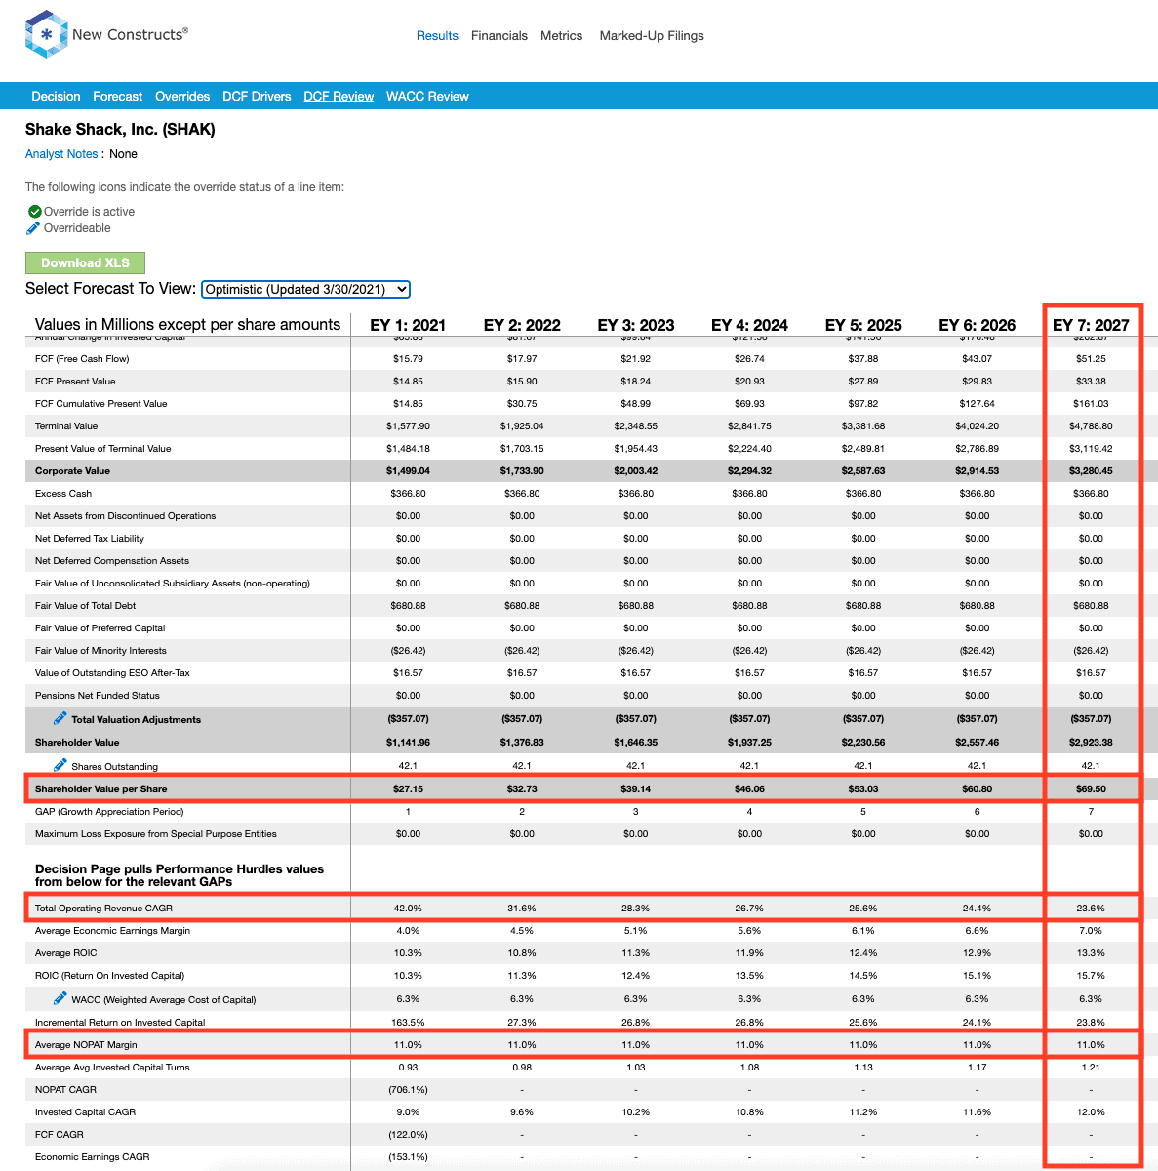Click the Download XLS button
The image size is (1158, 1171).
pyautogui.click(x=85, y=262)
